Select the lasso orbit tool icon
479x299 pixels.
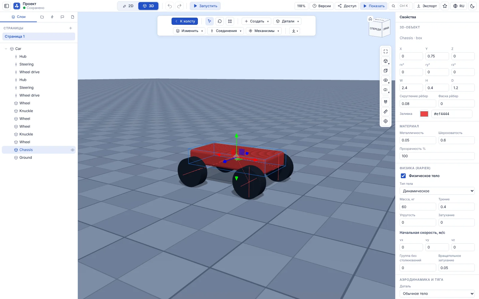pos(220,21)
